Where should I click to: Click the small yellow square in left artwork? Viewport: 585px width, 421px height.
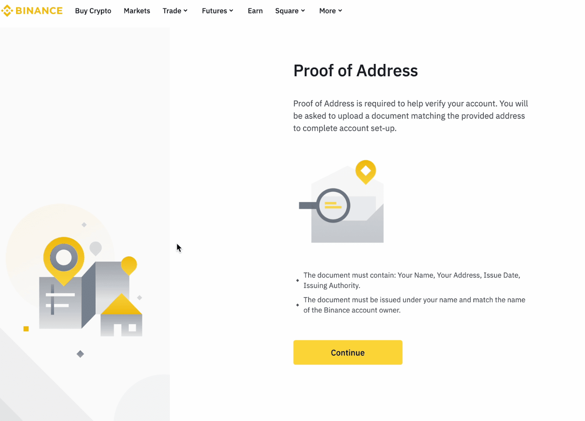[x=26, y=329]
